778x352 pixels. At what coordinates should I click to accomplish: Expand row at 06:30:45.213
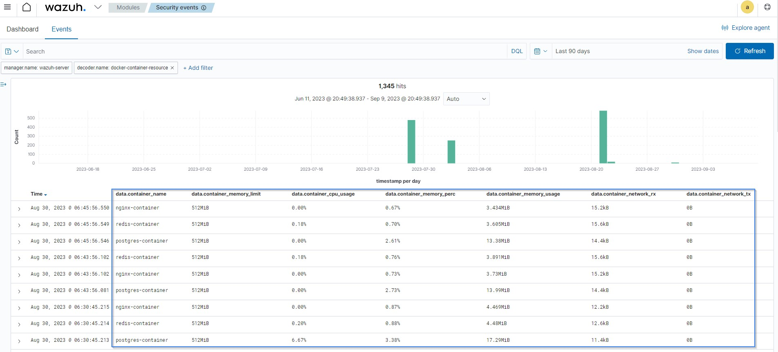(x=19, y=341)
